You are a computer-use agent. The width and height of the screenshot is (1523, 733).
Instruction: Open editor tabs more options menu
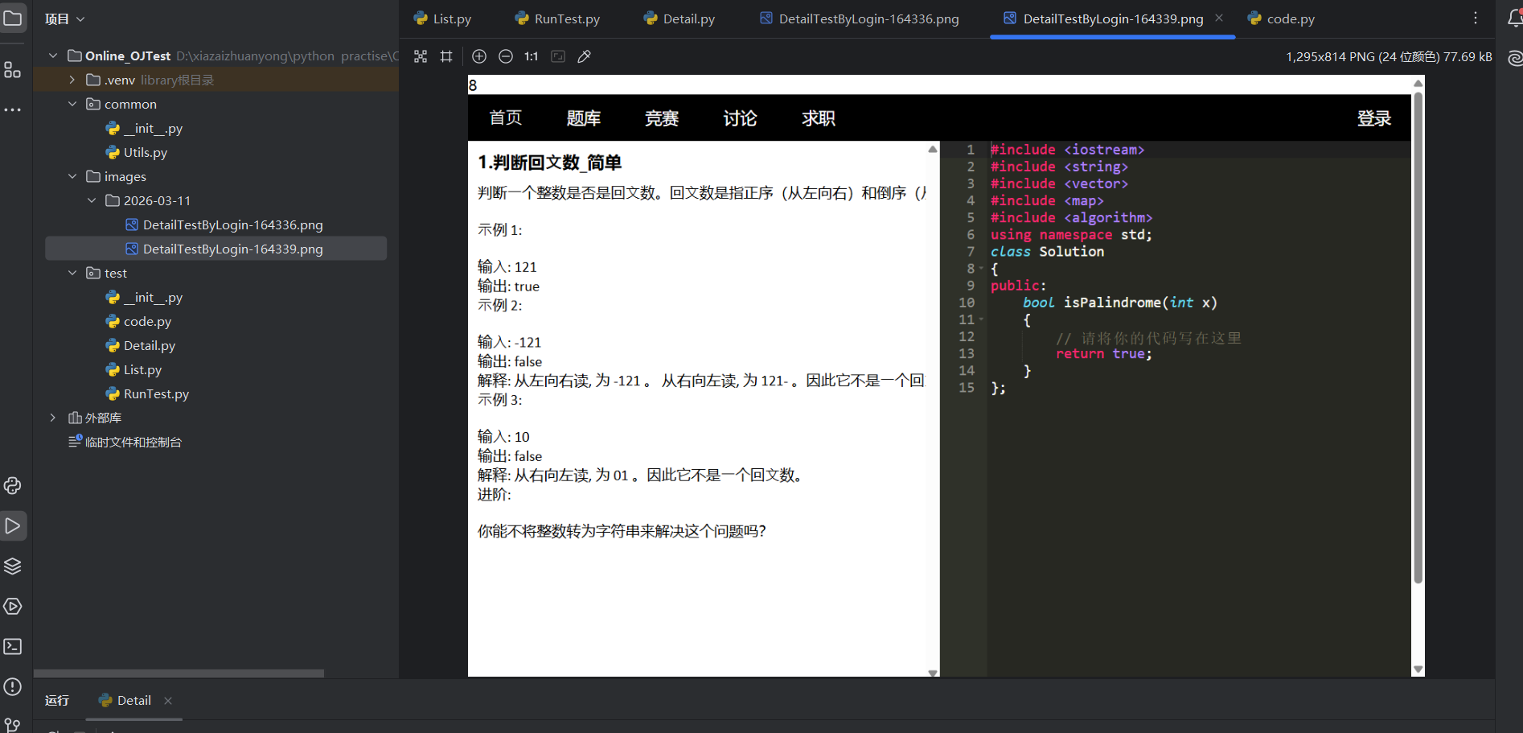(x=1476, y=18)
